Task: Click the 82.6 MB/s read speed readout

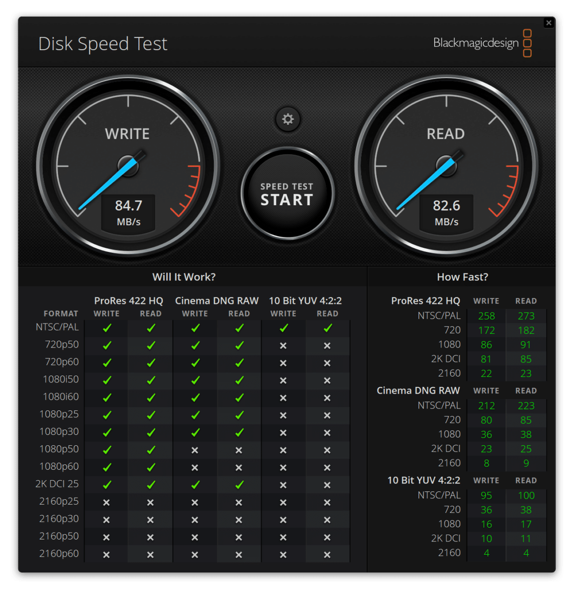Action: [446, 213]
